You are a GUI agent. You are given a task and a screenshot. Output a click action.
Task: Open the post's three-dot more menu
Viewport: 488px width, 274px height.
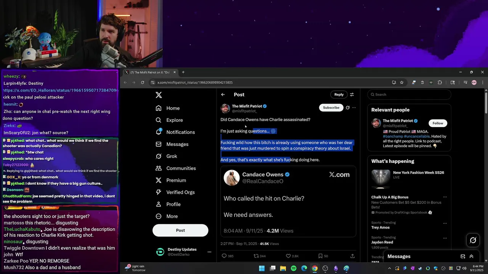click(x=354, y=108)
